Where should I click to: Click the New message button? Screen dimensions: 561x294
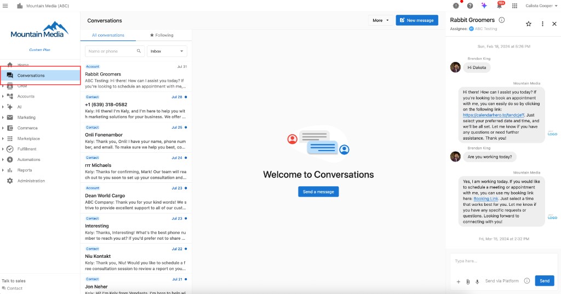pos(417,20)
